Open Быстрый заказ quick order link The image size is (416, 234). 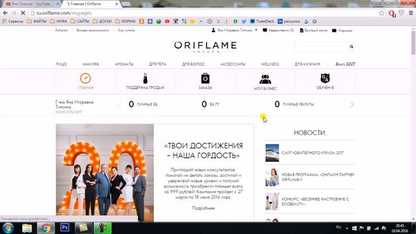click(313, 31)
